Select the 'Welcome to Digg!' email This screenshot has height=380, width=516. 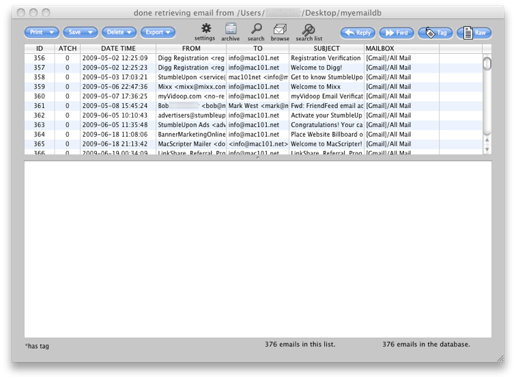[x=253, y=68]
